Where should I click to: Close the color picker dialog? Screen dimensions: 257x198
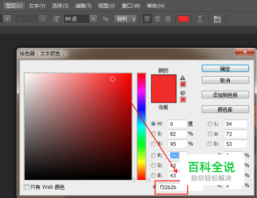245,52
